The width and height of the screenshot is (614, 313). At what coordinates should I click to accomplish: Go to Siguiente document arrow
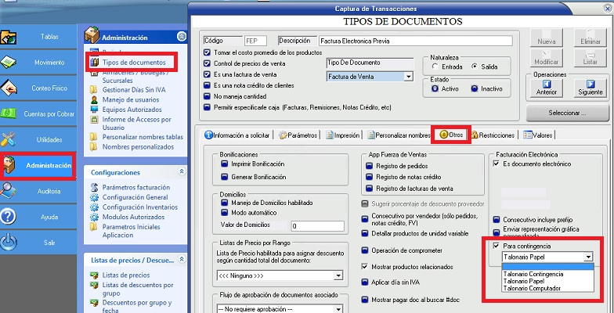pyautogui.click(x=590, y=85)
